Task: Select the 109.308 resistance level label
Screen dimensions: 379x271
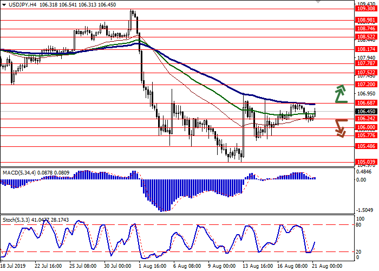Action: tap(366, 9)
